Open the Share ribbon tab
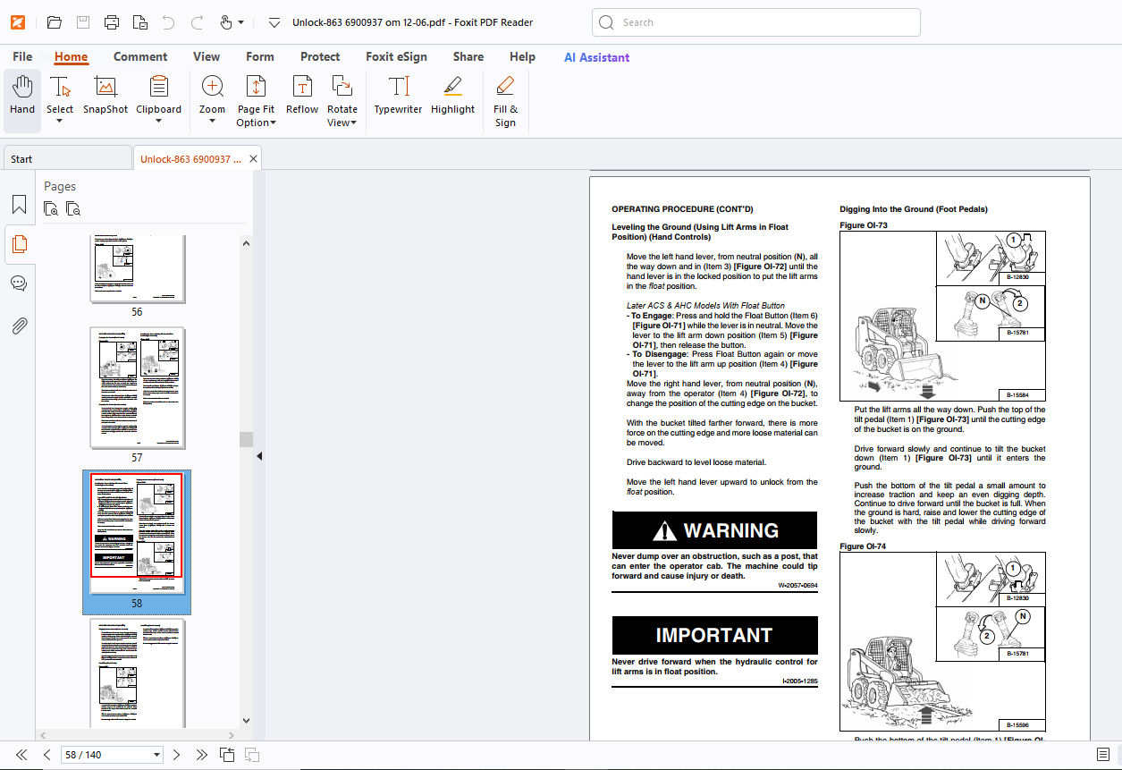This screenshot has height=770, width=1122. pos(468,56)
